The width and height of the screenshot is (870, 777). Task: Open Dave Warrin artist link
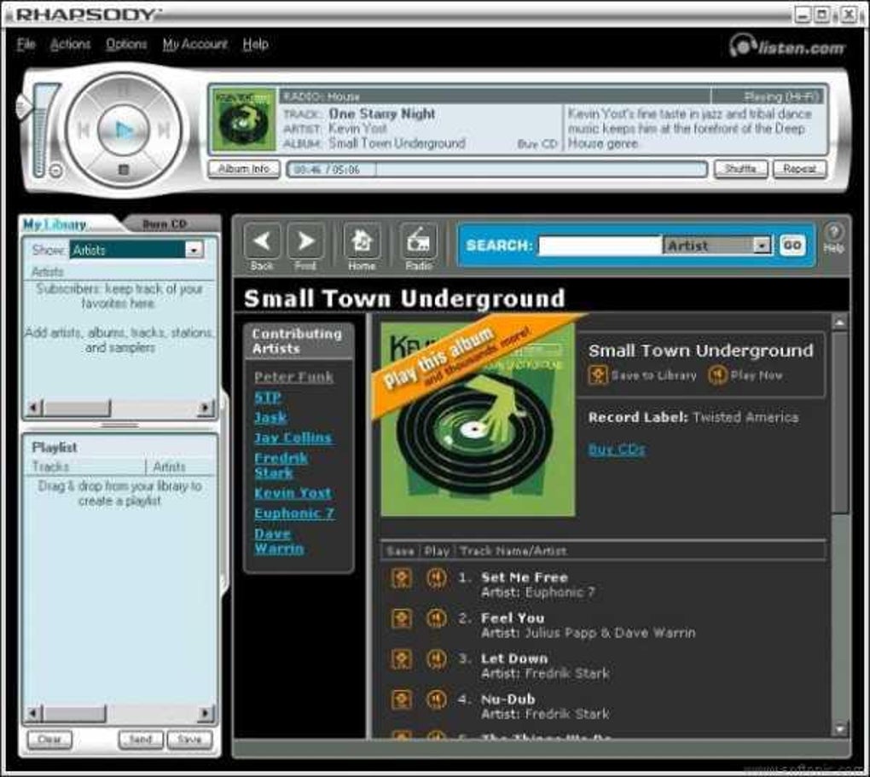point(279,541)
